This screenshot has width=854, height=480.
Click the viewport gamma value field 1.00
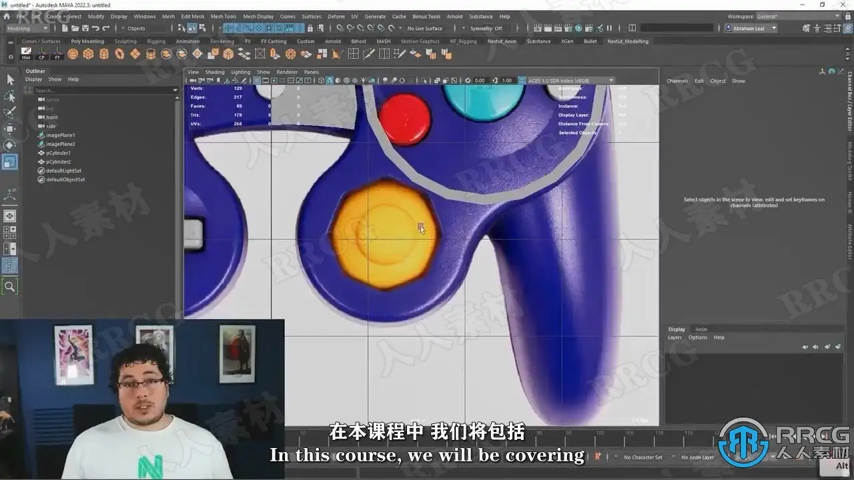pyautogui.click(x=507, y=81)
